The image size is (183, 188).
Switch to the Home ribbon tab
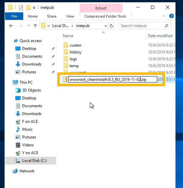[33, 16]
